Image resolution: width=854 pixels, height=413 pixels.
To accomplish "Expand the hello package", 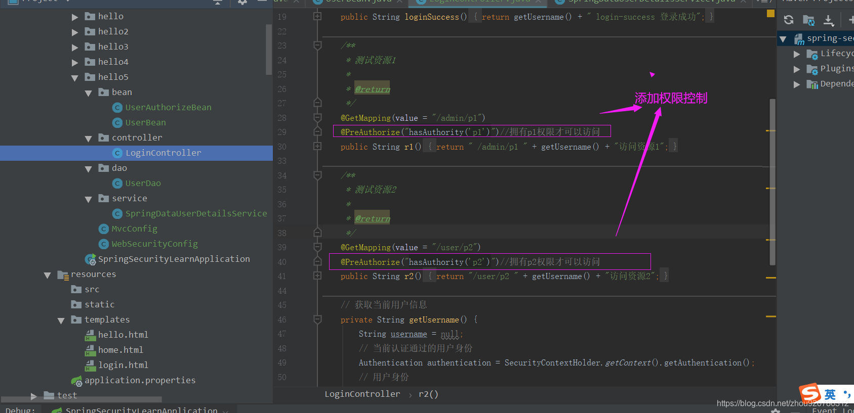I will tap(75, 17).
